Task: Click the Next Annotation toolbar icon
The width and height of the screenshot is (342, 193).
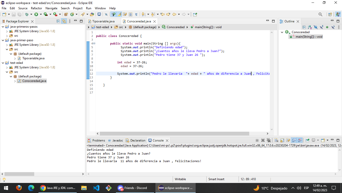Action: (143, 14)
